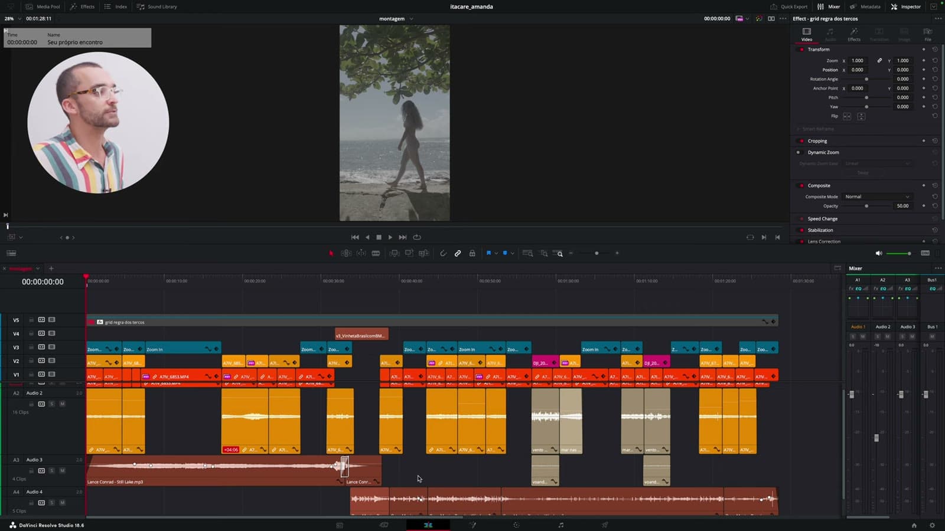Expand the marker color dropdown arrow
945x531 pixels.
tap(512, 253)
